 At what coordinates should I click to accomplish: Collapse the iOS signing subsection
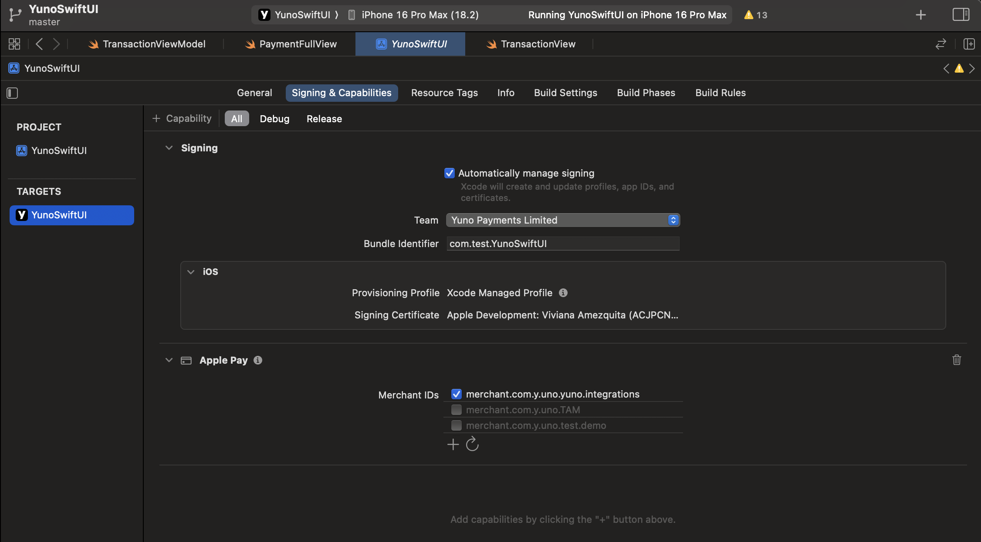click(x=191, y=272)
